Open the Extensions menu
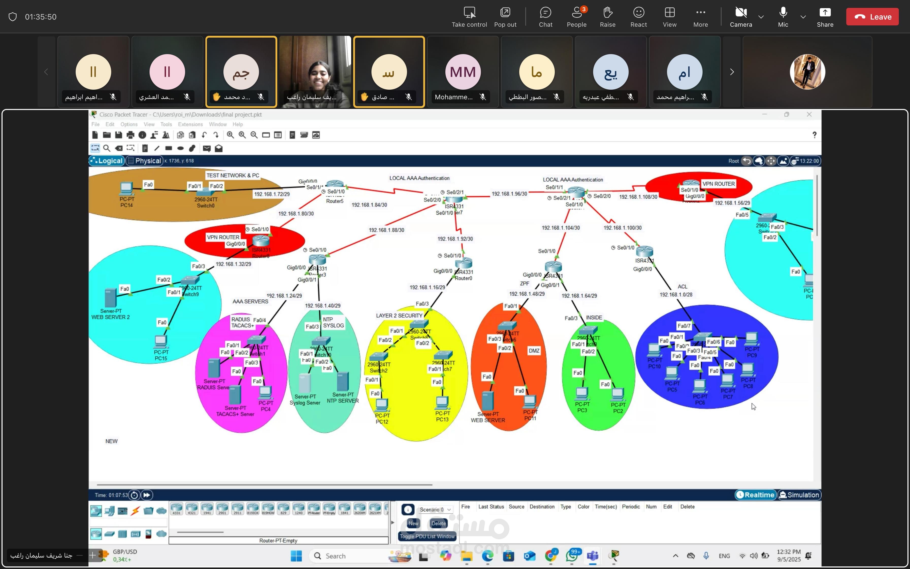 (190, 124)
